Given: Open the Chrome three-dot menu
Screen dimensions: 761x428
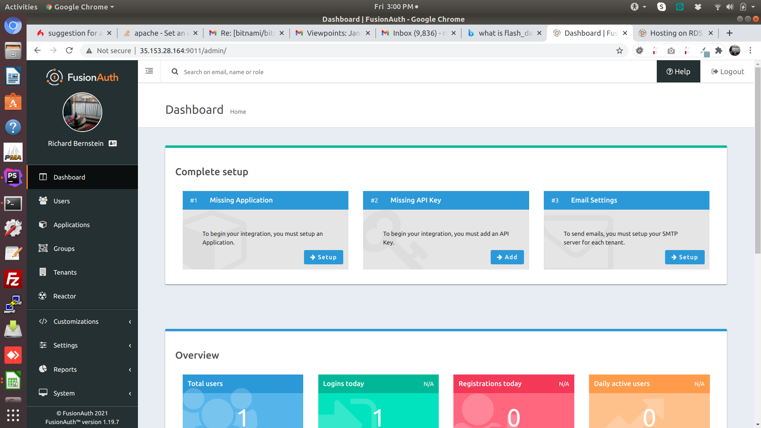Looking at the screenshot, I should tap(750, 50).
